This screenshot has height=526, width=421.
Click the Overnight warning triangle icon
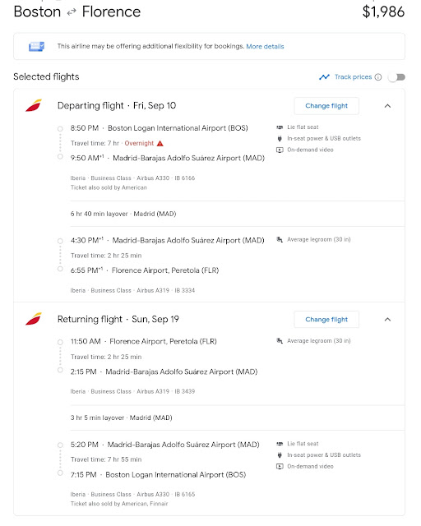[160, 144]
